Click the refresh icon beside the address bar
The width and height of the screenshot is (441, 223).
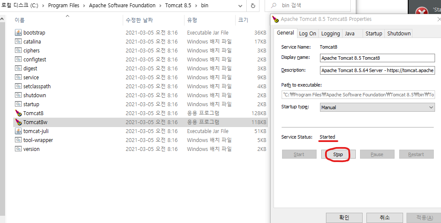[253, 6]
